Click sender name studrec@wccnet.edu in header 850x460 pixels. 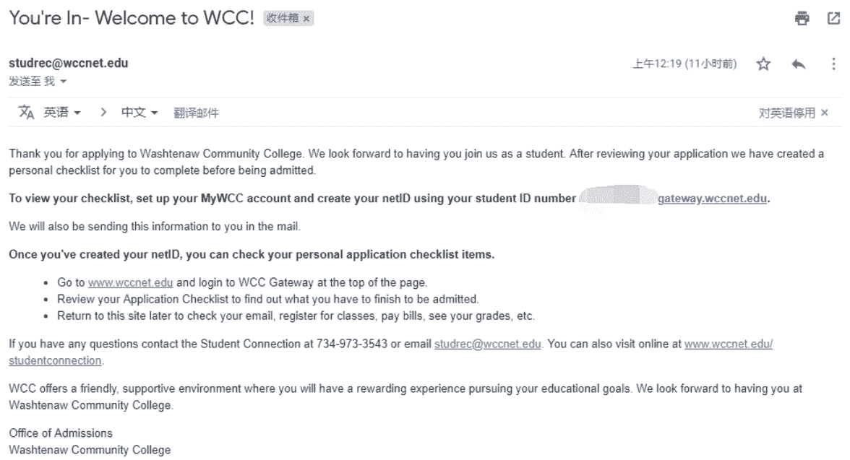68,63
